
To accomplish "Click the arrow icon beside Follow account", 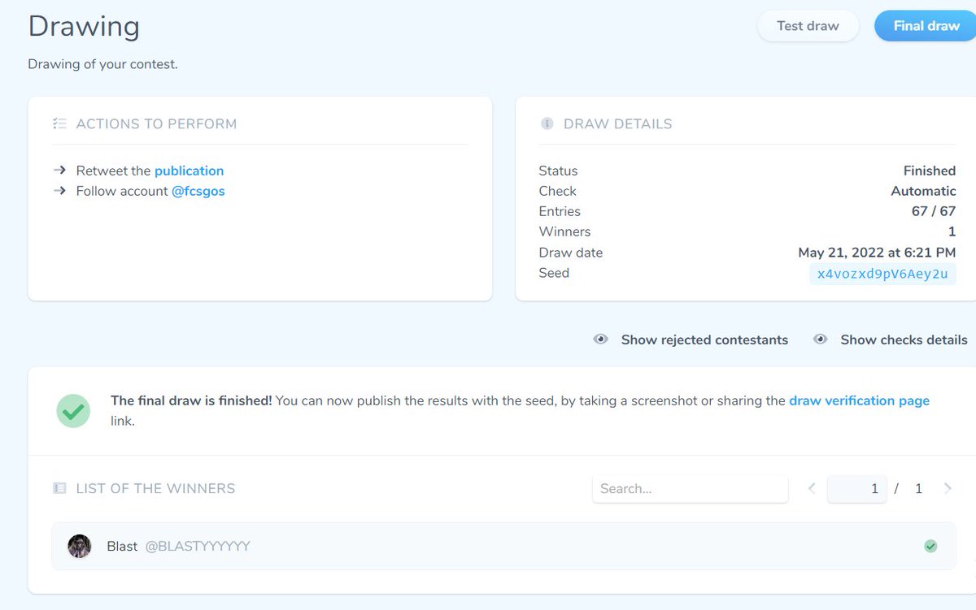I will tap(59, 192).
